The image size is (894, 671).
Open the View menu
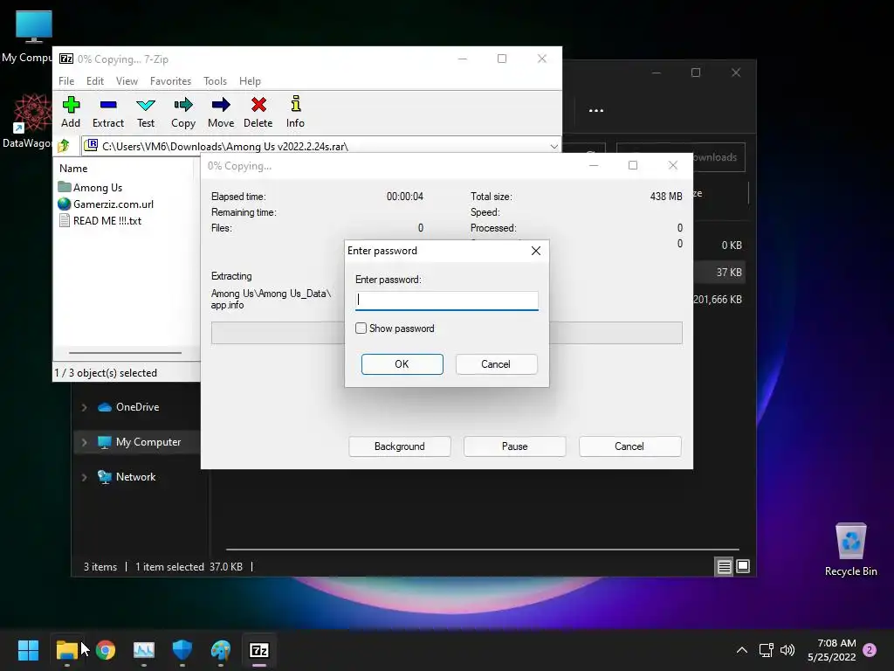coord(127,81)
